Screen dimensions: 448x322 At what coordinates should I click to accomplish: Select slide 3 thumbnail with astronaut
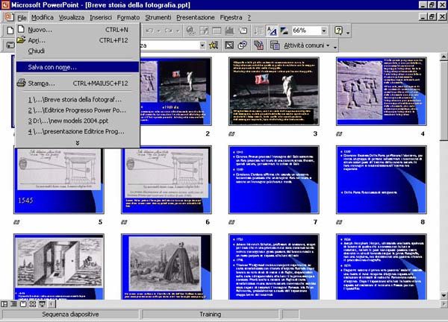pos(274,91)
